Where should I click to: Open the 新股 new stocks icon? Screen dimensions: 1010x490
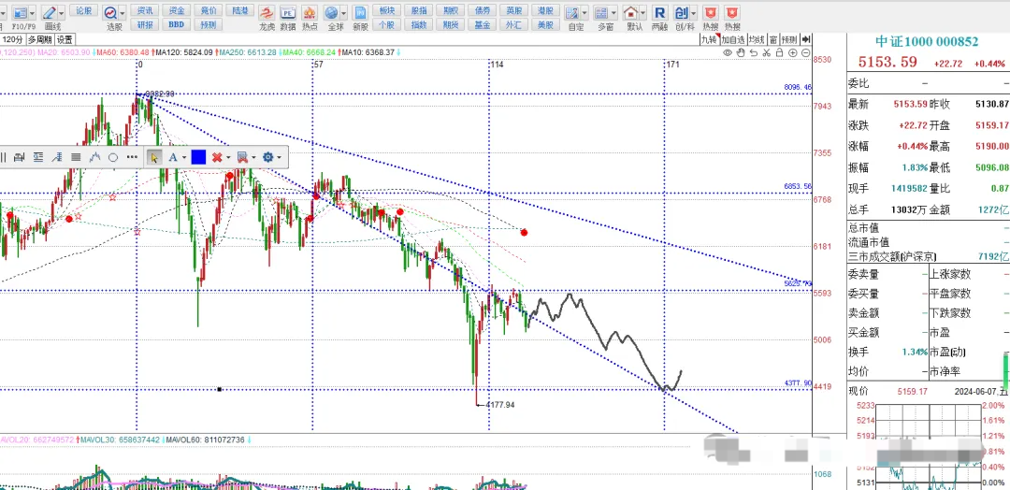[360, 17]
